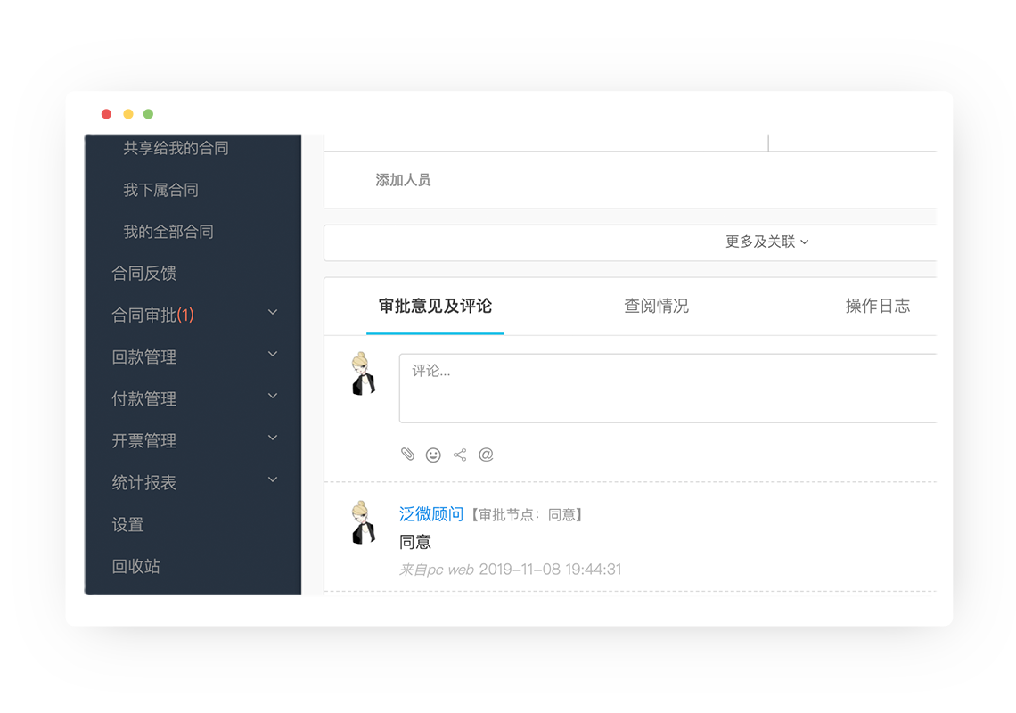The image size is (1016, 713).
Task: Open 我下属合同 in the sidebar
Action: point(160,190)
